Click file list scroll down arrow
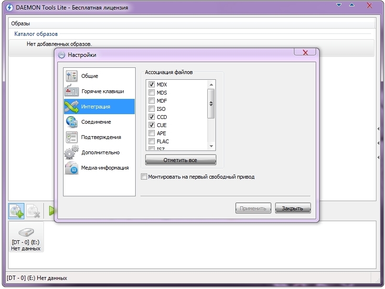The image size is (385, 289). [x=211, y=146]
